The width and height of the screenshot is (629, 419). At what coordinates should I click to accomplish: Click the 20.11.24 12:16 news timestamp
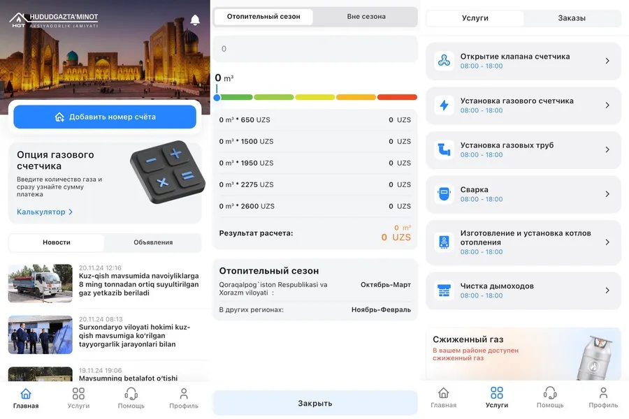click(100, 268)
